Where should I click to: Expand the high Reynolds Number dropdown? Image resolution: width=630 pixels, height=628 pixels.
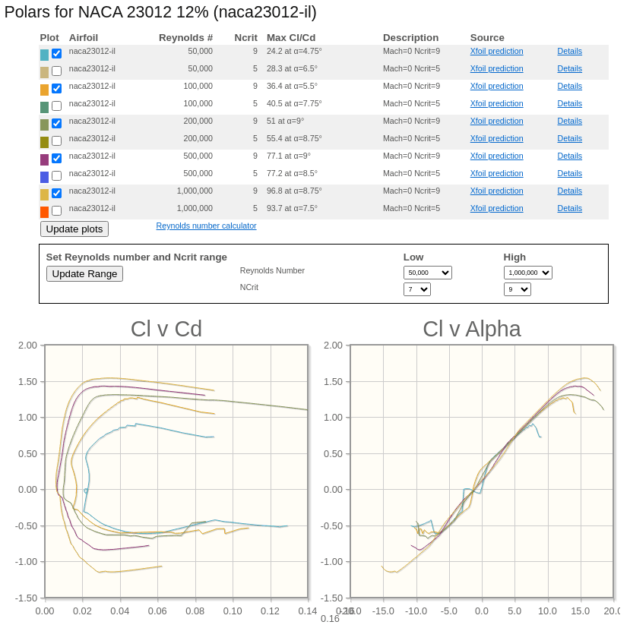527,273
